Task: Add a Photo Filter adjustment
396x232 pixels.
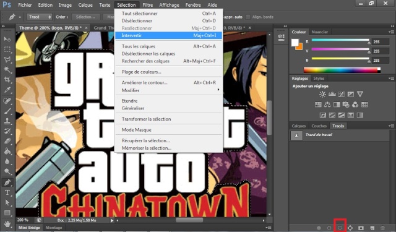Action: click(346, 105)
